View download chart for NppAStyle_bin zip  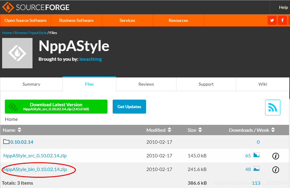[256, 169]
